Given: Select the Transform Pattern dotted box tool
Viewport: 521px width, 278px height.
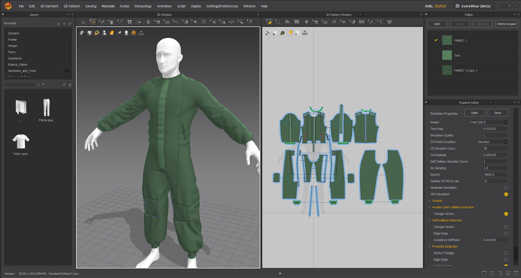Looking at the screenshot, I should click(x=278, y=22).
